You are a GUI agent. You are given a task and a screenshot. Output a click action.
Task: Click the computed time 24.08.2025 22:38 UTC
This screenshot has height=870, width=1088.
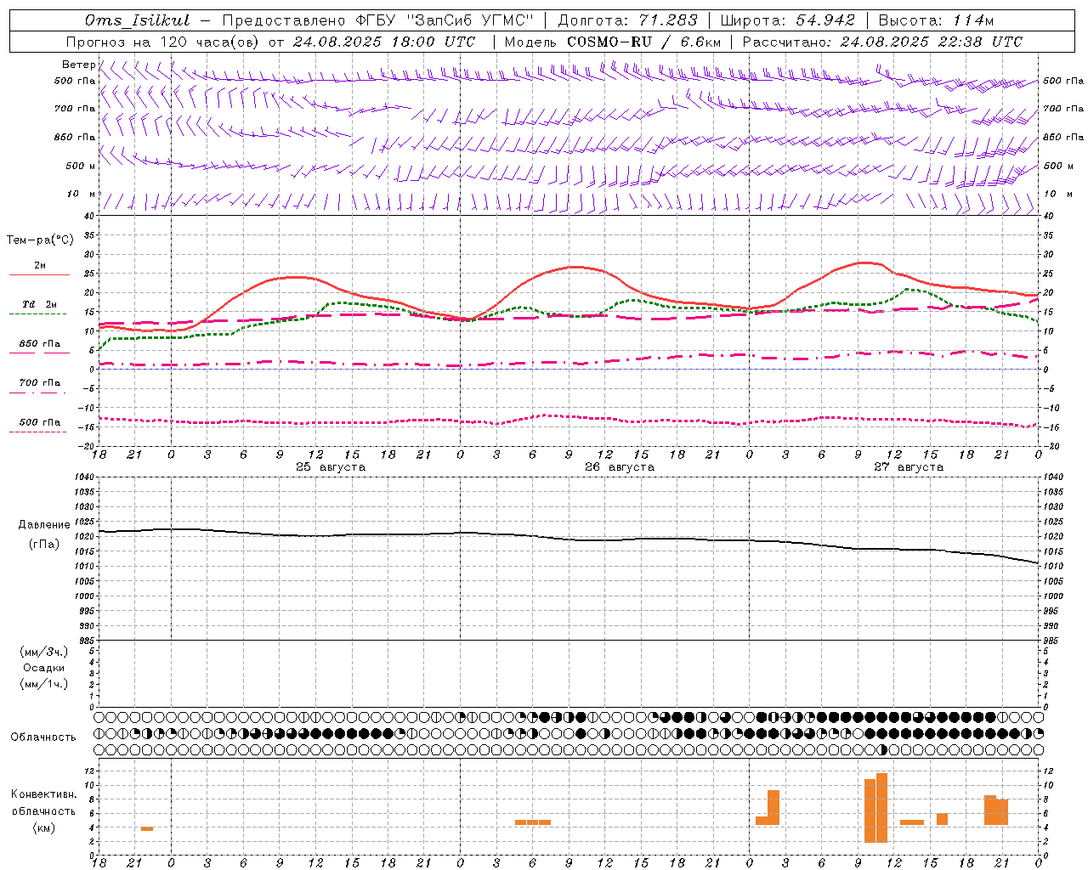[x=931, y=42]
